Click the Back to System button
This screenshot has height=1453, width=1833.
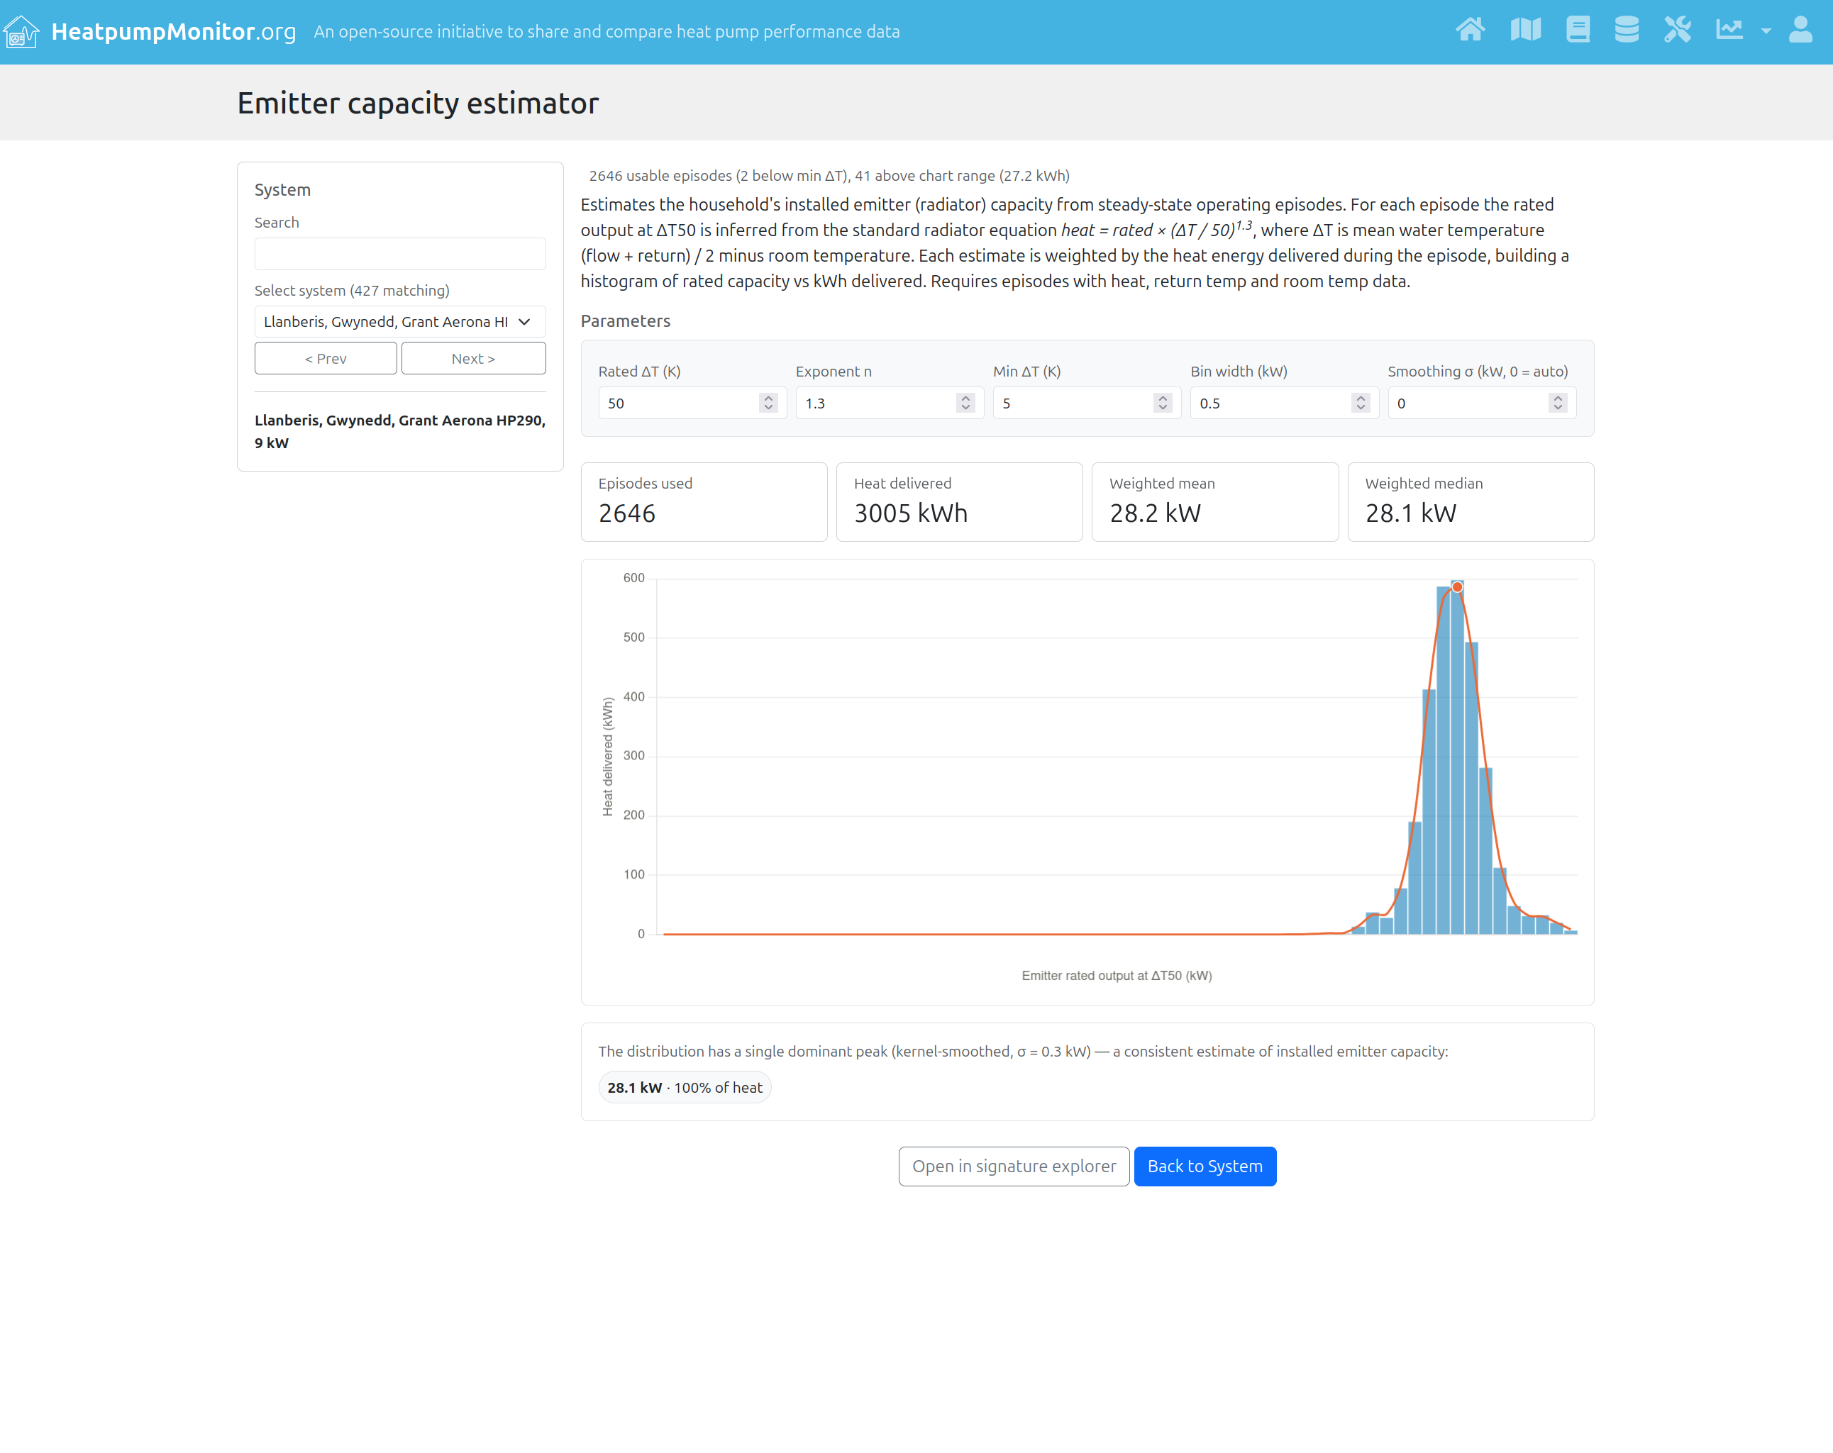coord(1205,1167)
